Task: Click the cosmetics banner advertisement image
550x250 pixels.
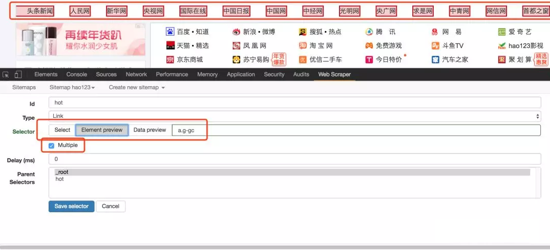Action: point(81,39)
